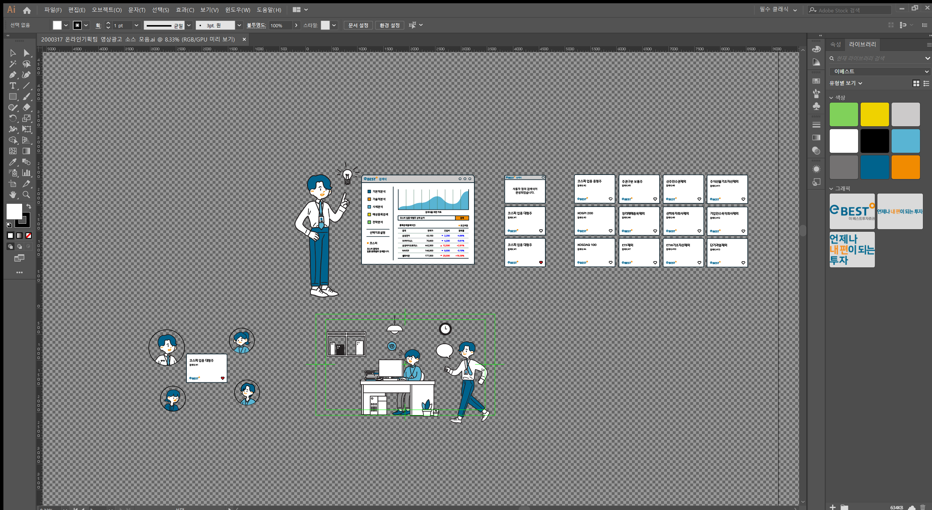Screen dimensions: 932x510
Task: Select the Zoom magnifier tool
Action: pyautogui.click(x=26, y=195)
